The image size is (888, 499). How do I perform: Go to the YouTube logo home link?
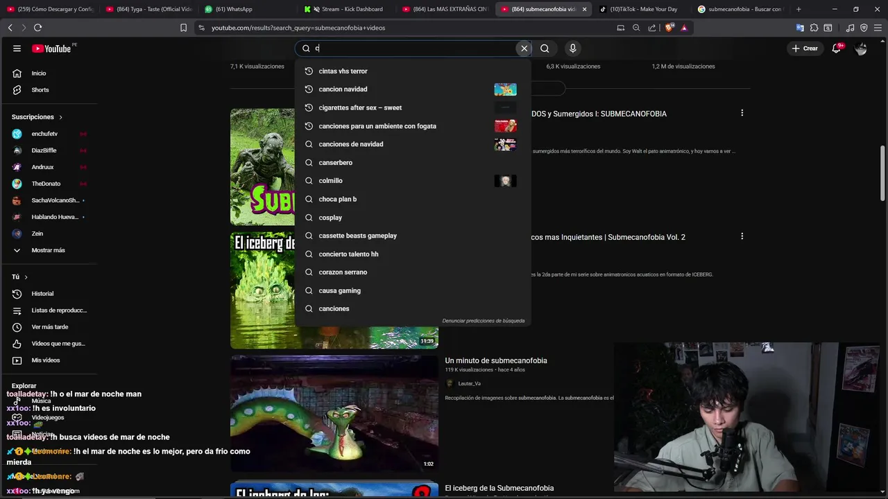51,49
